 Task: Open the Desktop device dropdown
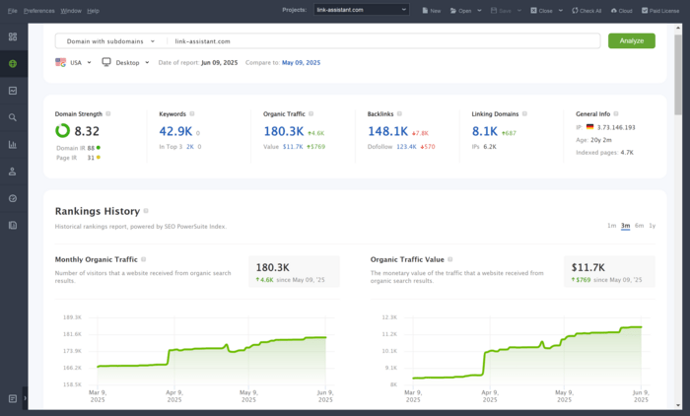[x=132, y=62]
